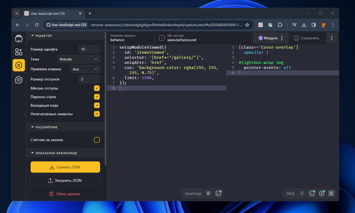
Task: Disable the Непечатаемые символы checkbox
Action: click(97, 114)
